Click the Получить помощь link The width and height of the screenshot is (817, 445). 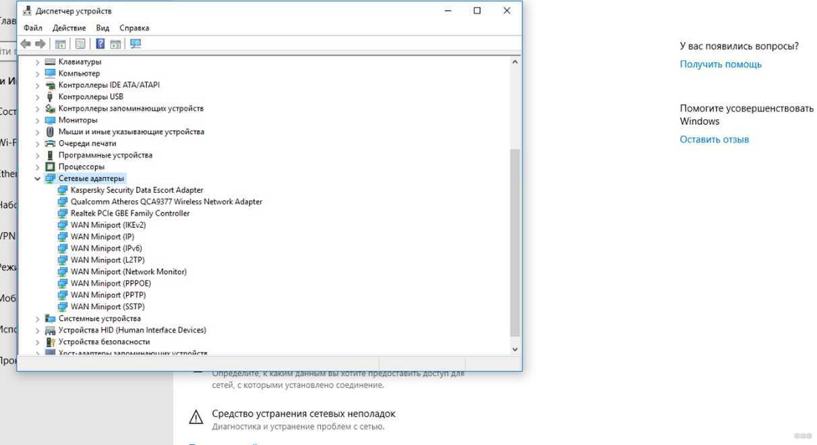pyautogui.click(x=721, y=64)
